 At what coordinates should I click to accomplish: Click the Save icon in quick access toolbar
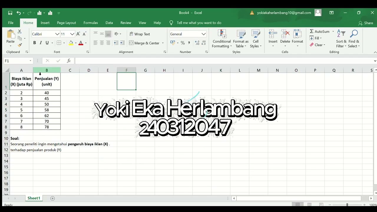click(10, 13)
